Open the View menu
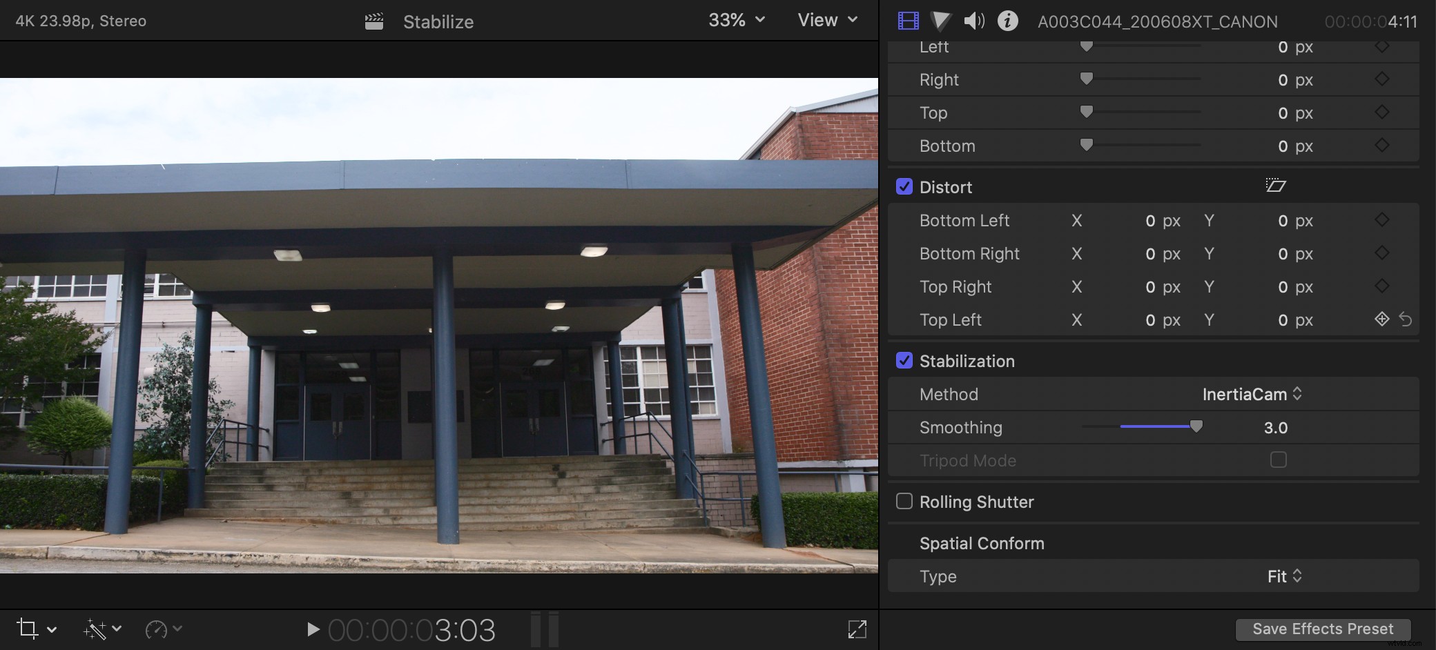Viewport: 1436px width, 650px height. (826, 20)
